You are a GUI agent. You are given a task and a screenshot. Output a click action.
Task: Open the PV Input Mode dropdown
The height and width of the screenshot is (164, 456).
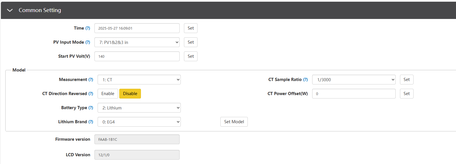pos(137,42)
